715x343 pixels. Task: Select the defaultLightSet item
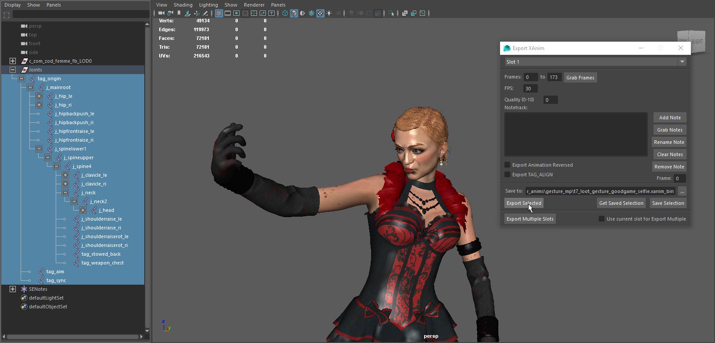(46, 298)
